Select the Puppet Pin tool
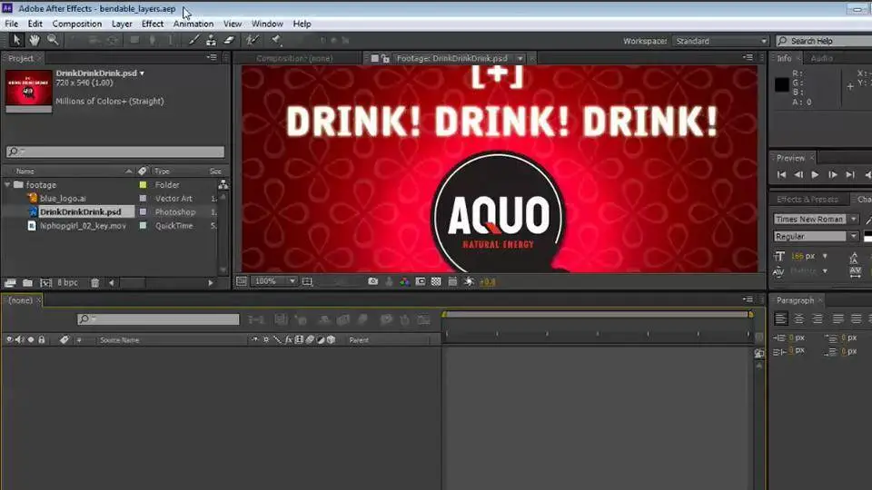This screenshot has height=490, width=872. click(x=276, y=40)
